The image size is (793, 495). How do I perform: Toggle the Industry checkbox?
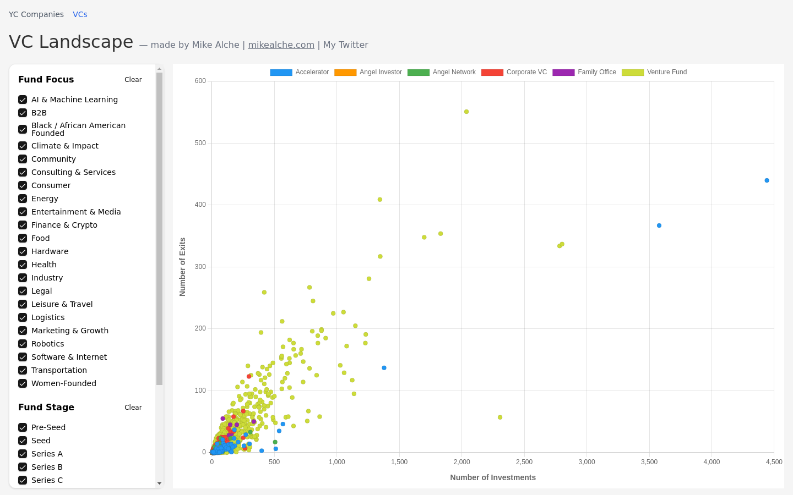[x=23, y=278]
